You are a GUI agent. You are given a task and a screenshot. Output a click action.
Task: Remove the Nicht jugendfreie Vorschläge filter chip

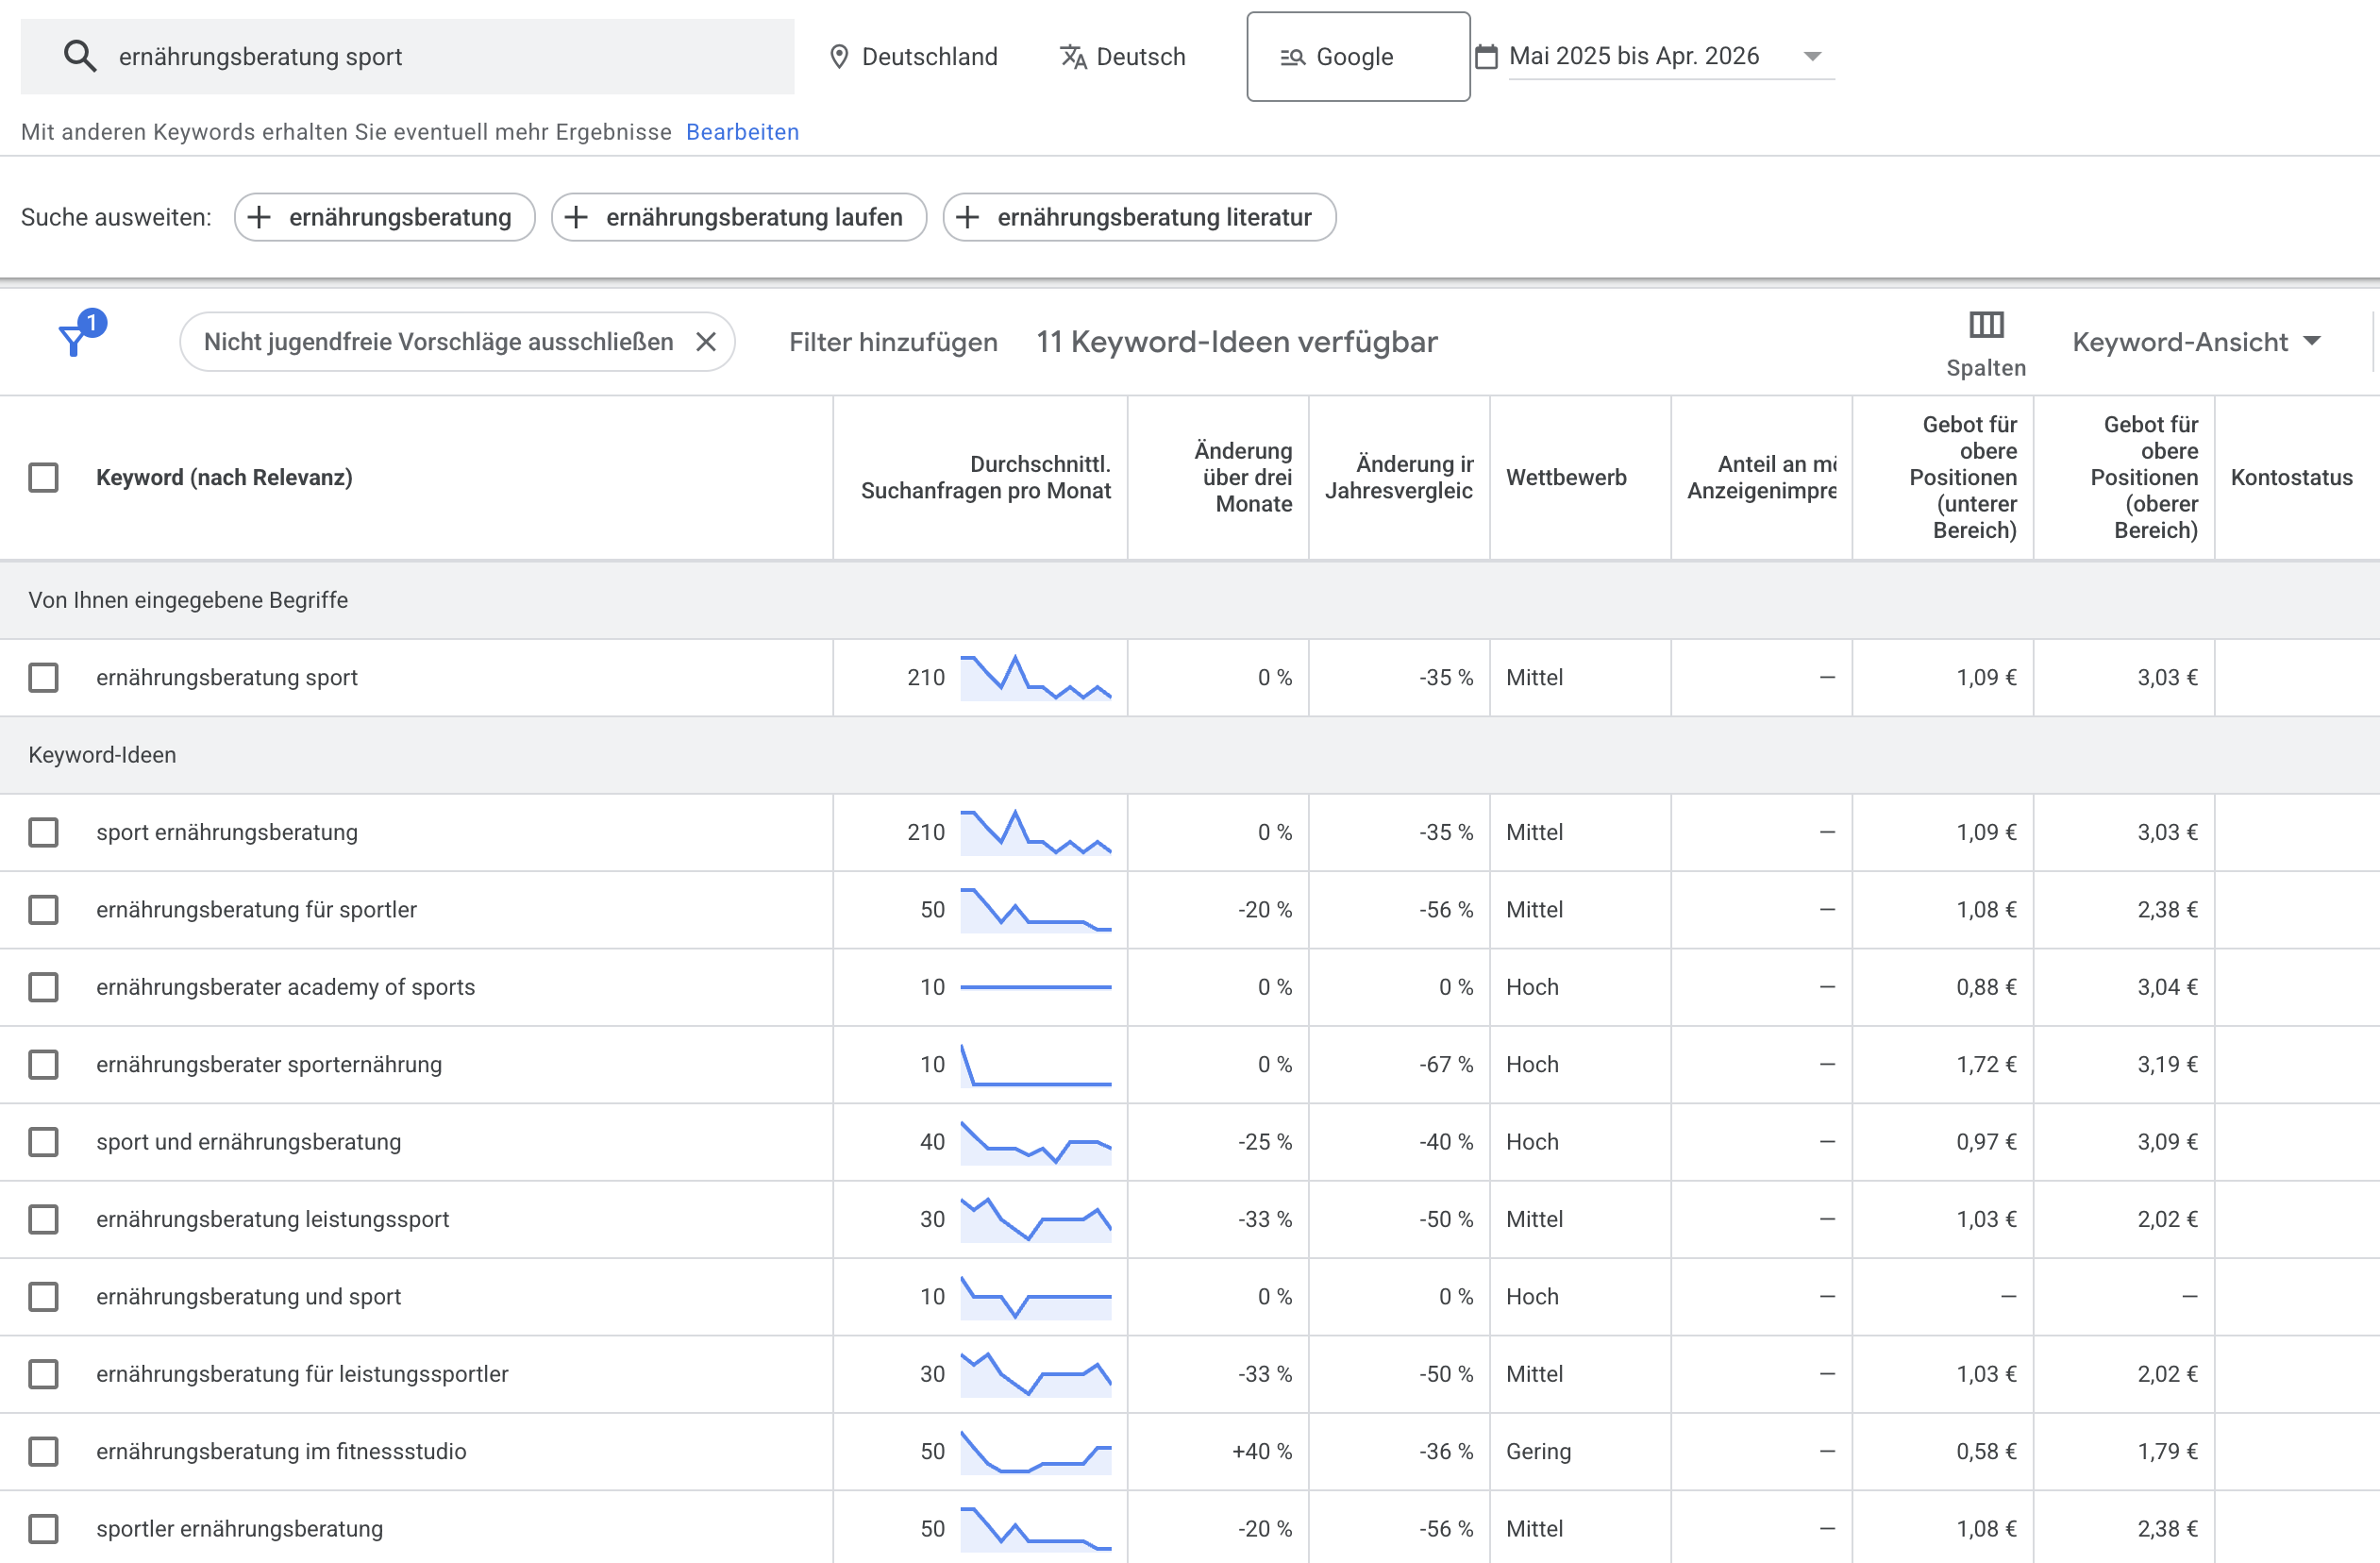click(x=706, y=342)
